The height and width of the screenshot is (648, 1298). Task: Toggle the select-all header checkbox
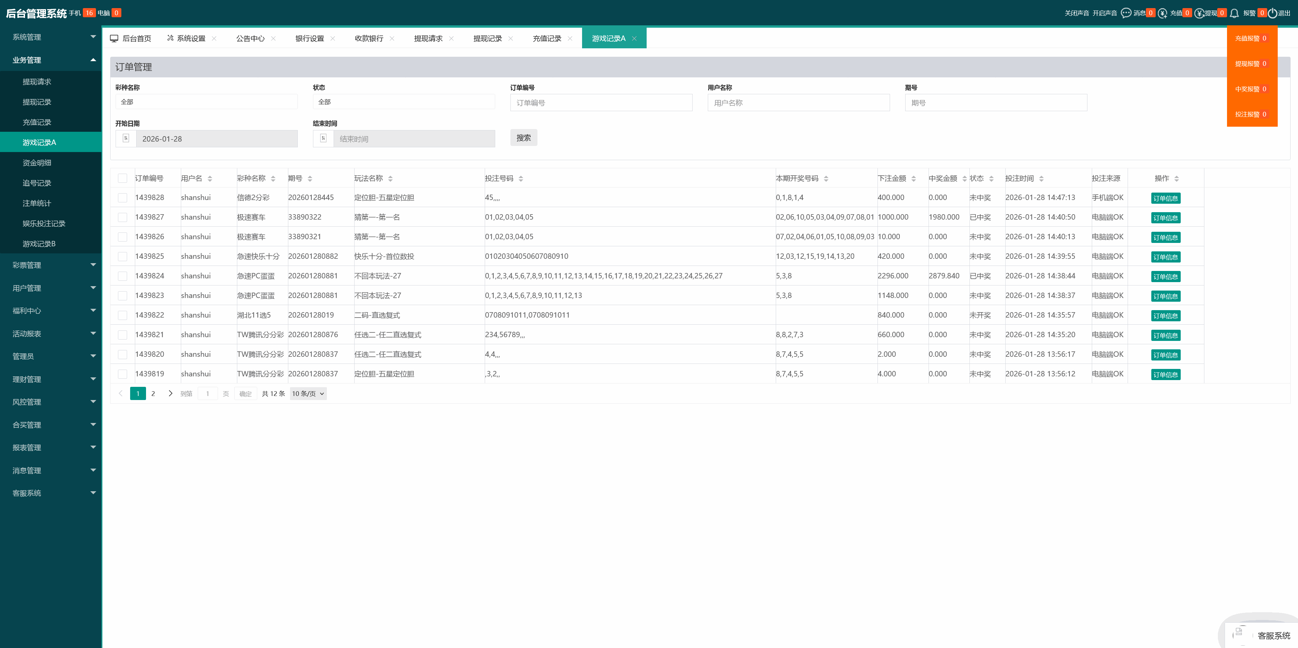click(122, 178)
